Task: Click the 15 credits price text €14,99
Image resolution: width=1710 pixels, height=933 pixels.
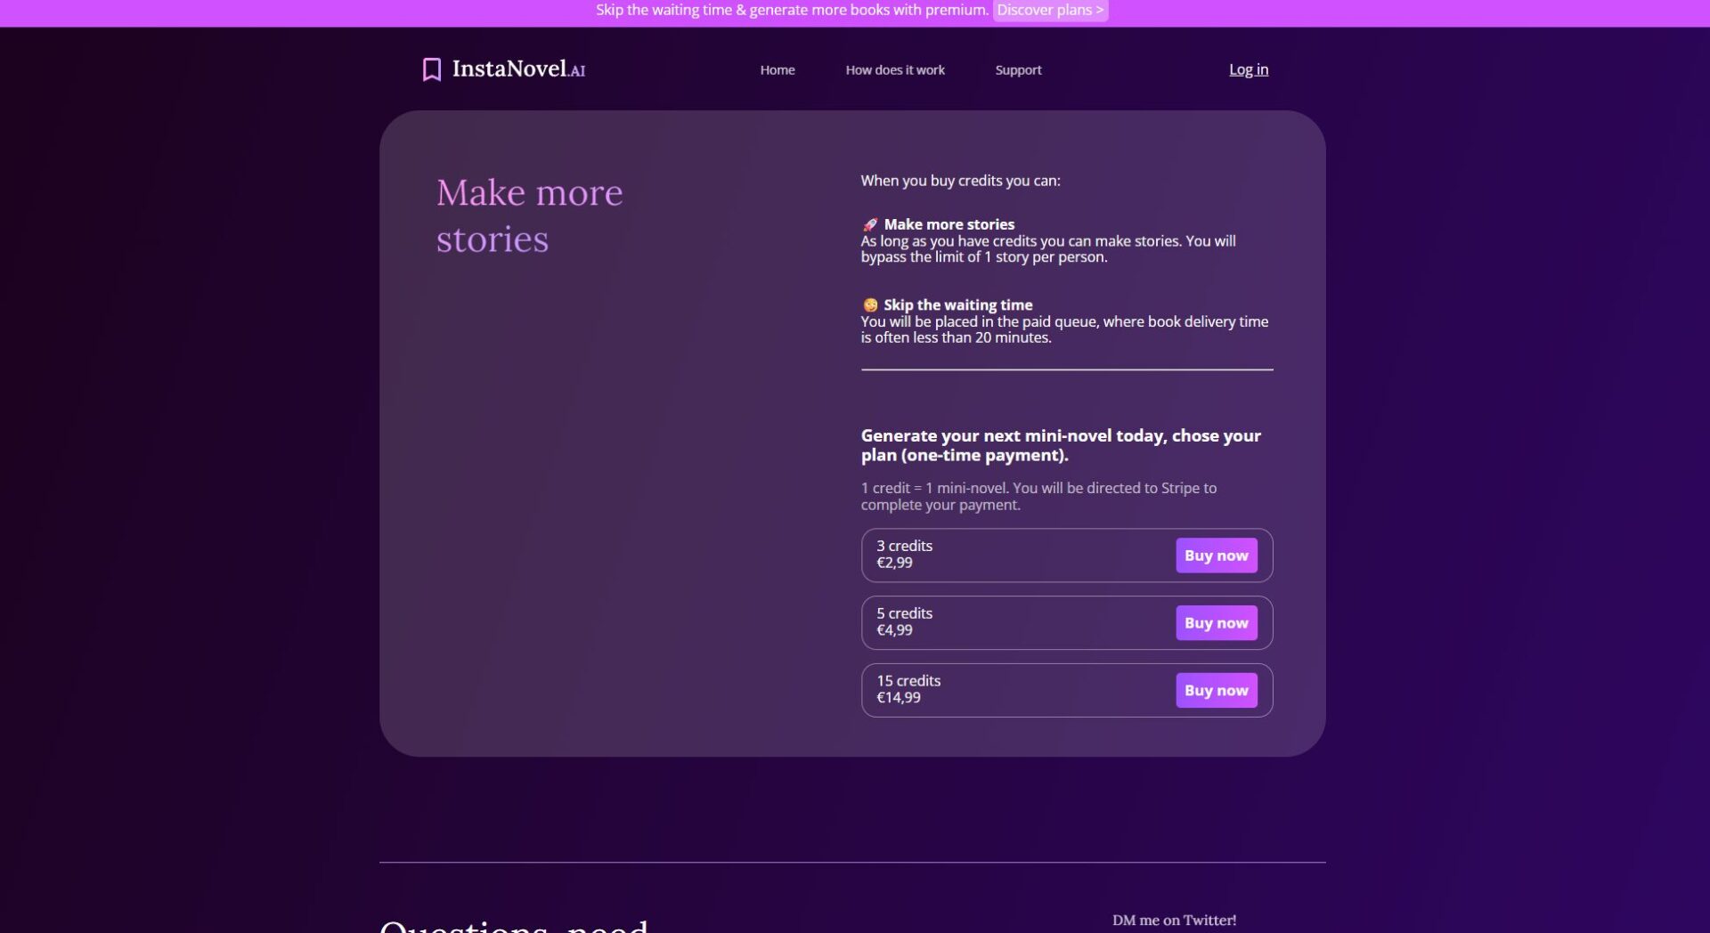Action: coord(898,699)
